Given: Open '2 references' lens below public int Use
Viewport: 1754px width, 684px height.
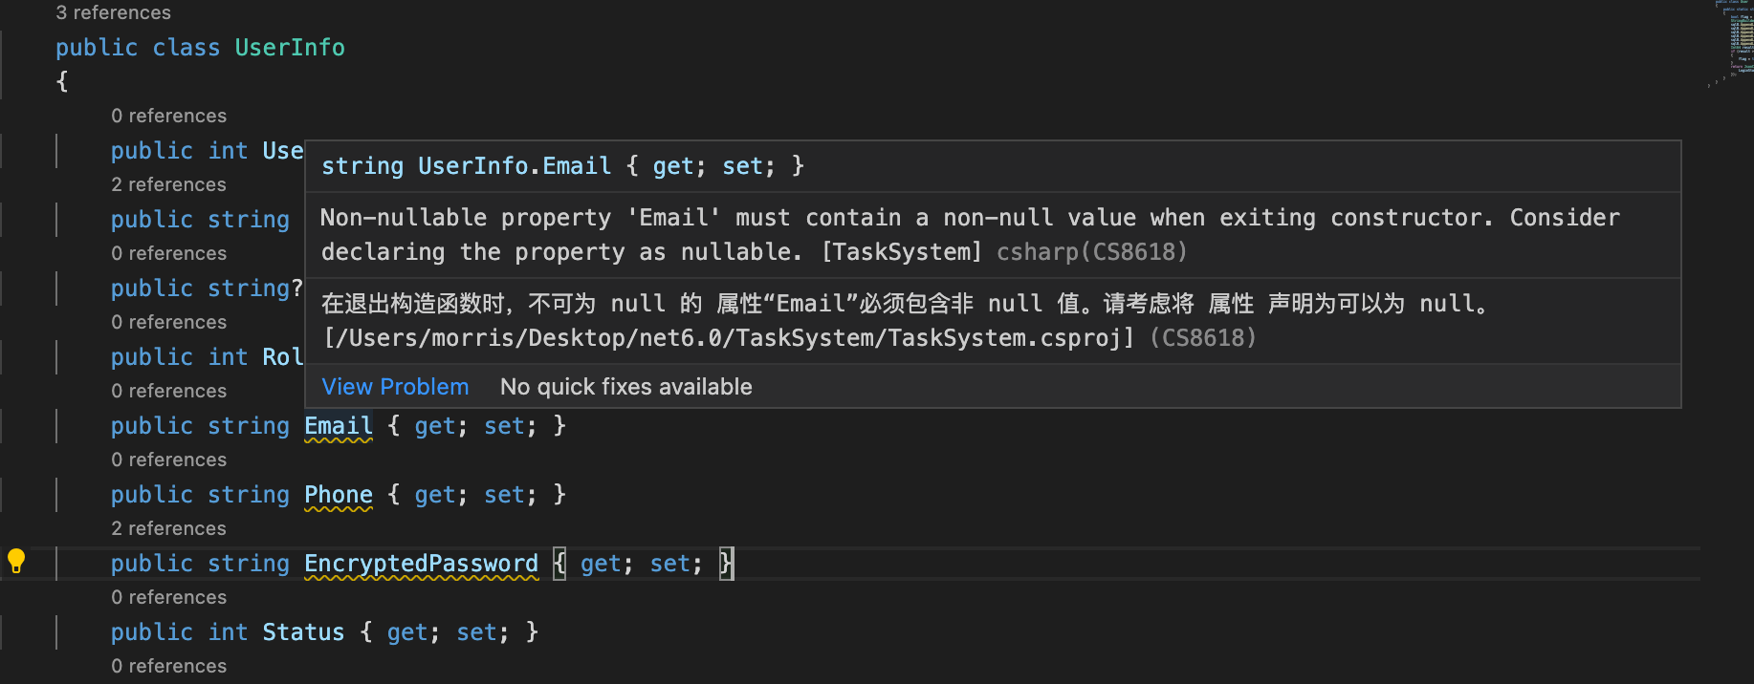Looking at the screenshot, I should tap(168, 184).
